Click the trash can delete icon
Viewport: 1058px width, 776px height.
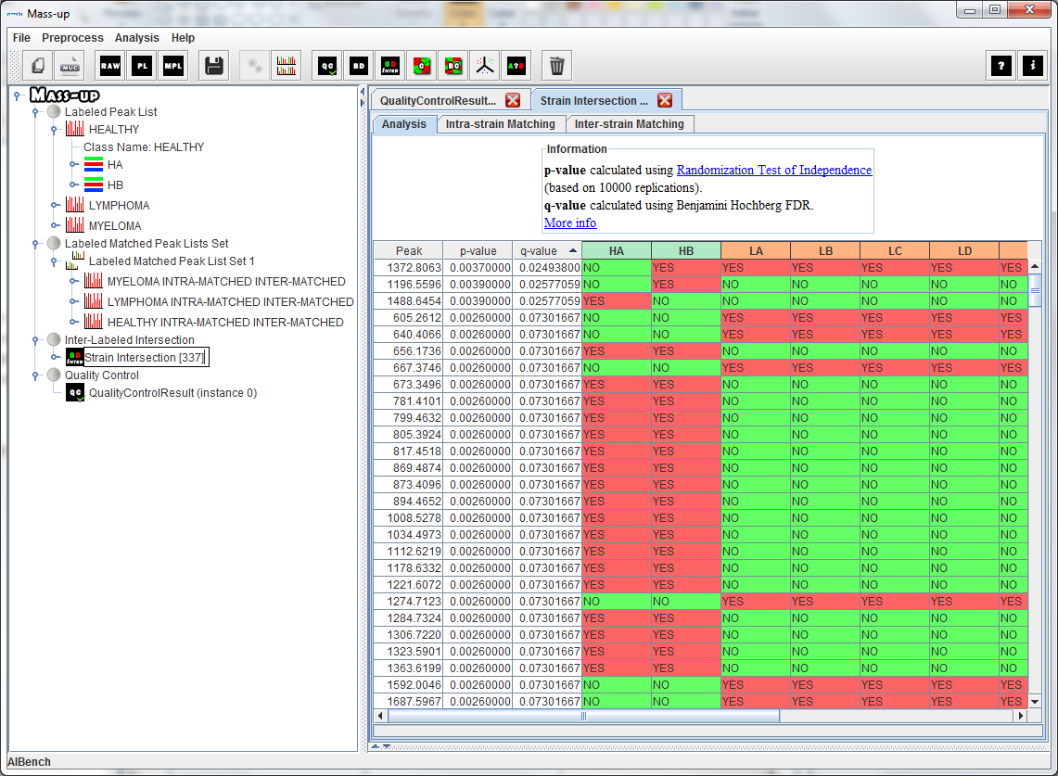click(556, 66)
